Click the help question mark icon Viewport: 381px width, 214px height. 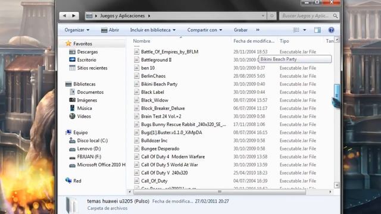click(331, 30)
